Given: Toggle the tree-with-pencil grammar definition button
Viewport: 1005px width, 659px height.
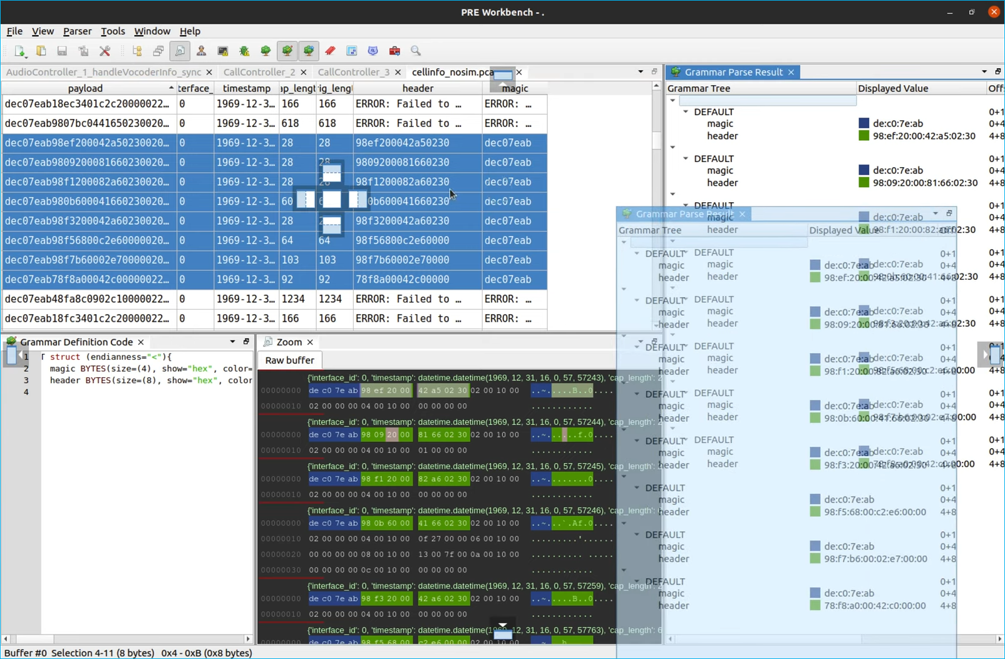Looking at the screenshot, I should click(287, 51).
